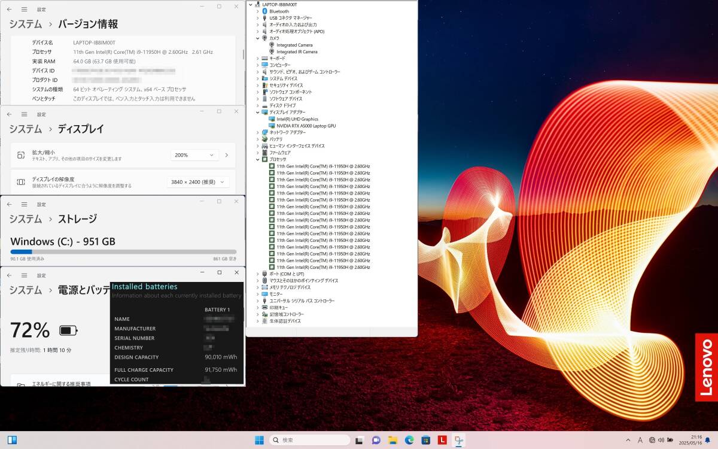Open File Explorer from the taskbar
The width and height of the screenshot is (718, 449).
click(x=393, y=440)
